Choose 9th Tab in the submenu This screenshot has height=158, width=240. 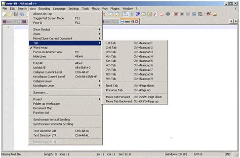(135, 79)
